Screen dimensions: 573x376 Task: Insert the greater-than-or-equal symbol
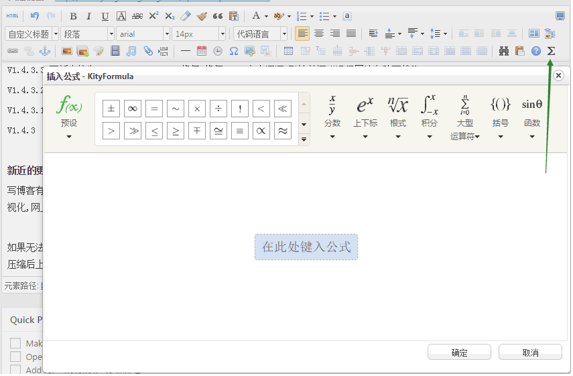[x=176, y=131]
